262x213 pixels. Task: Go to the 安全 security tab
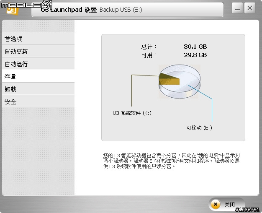coord(38,101)
